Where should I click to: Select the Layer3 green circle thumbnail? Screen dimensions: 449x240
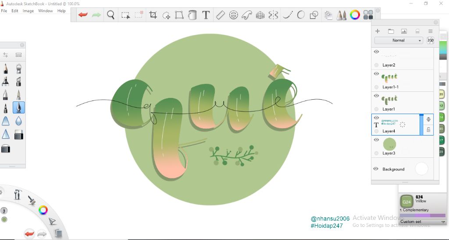pos(389,144)
